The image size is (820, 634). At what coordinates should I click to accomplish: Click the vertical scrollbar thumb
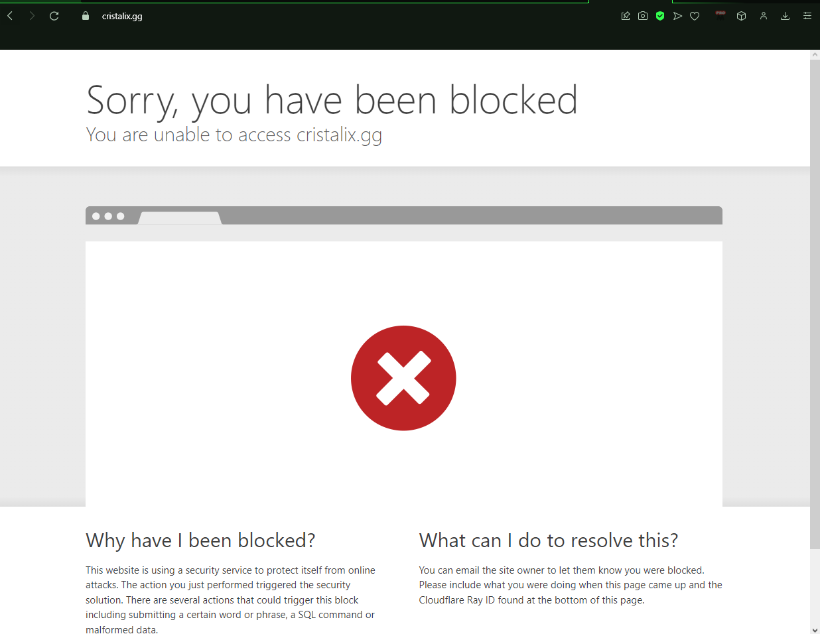click(x=815, y=304)
